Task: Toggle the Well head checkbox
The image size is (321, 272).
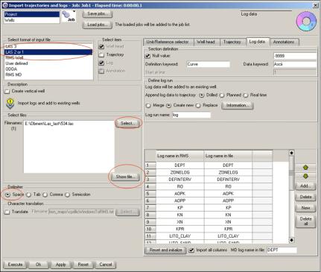Action: 101,46
